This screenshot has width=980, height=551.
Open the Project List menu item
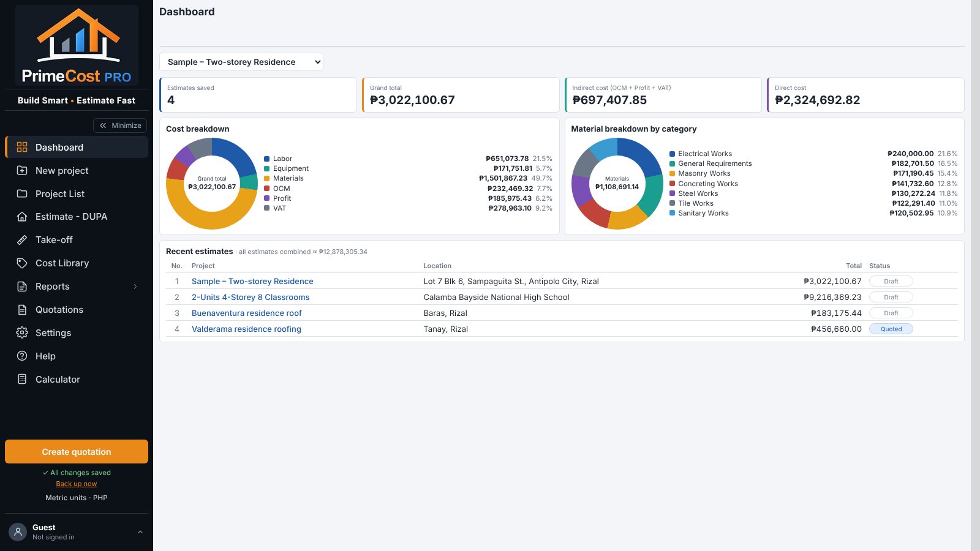point(77,193)
